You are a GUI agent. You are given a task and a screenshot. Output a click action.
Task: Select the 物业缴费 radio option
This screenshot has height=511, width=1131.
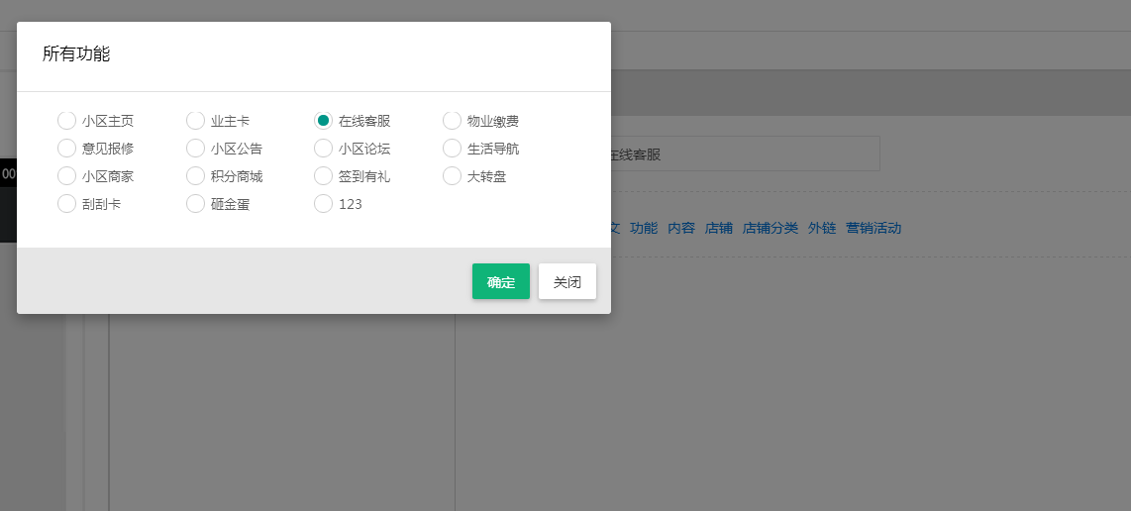click(x=453, y=121)
